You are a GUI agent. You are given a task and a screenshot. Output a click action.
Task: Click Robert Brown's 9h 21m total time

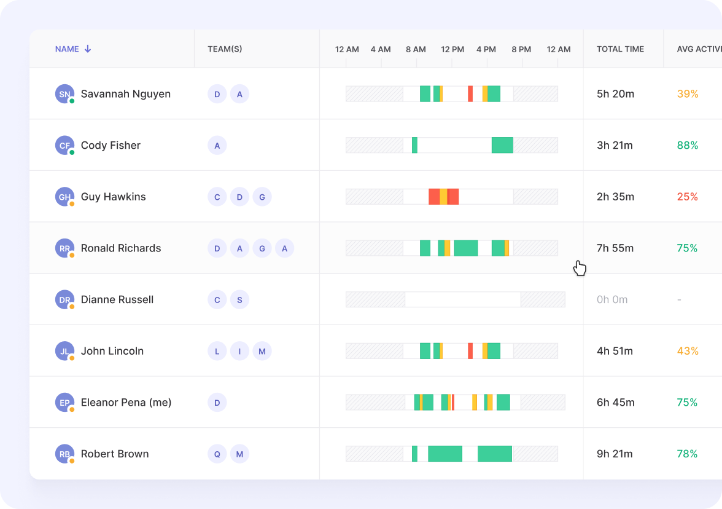click(x=615, y=454)
